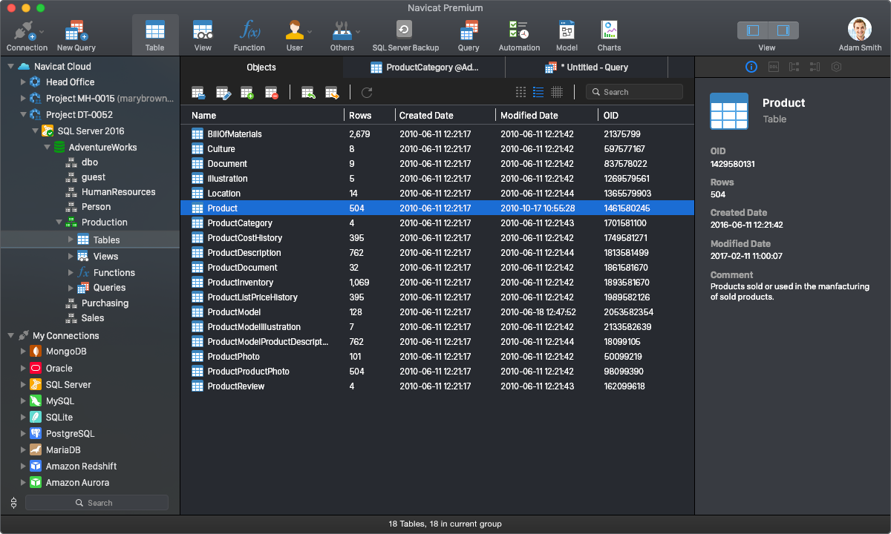Click the Open Table icon in object toolbar
The height and width of the screenshot is (534, 891).
click(x=198, y=93)
